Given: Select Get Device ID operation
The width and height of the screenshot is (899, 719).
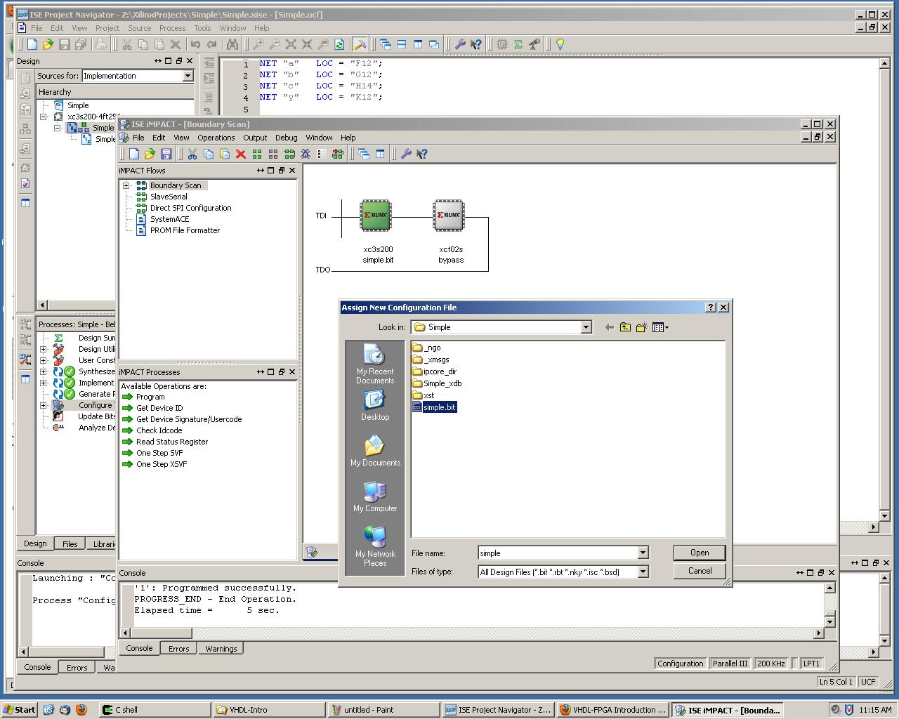Looking at the screenshot, I should pos(152,408).
